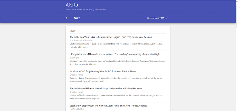Click the snippet starting 'The EQL raffles'
This screenshot has height=111, width=238.
coord(116,97)
